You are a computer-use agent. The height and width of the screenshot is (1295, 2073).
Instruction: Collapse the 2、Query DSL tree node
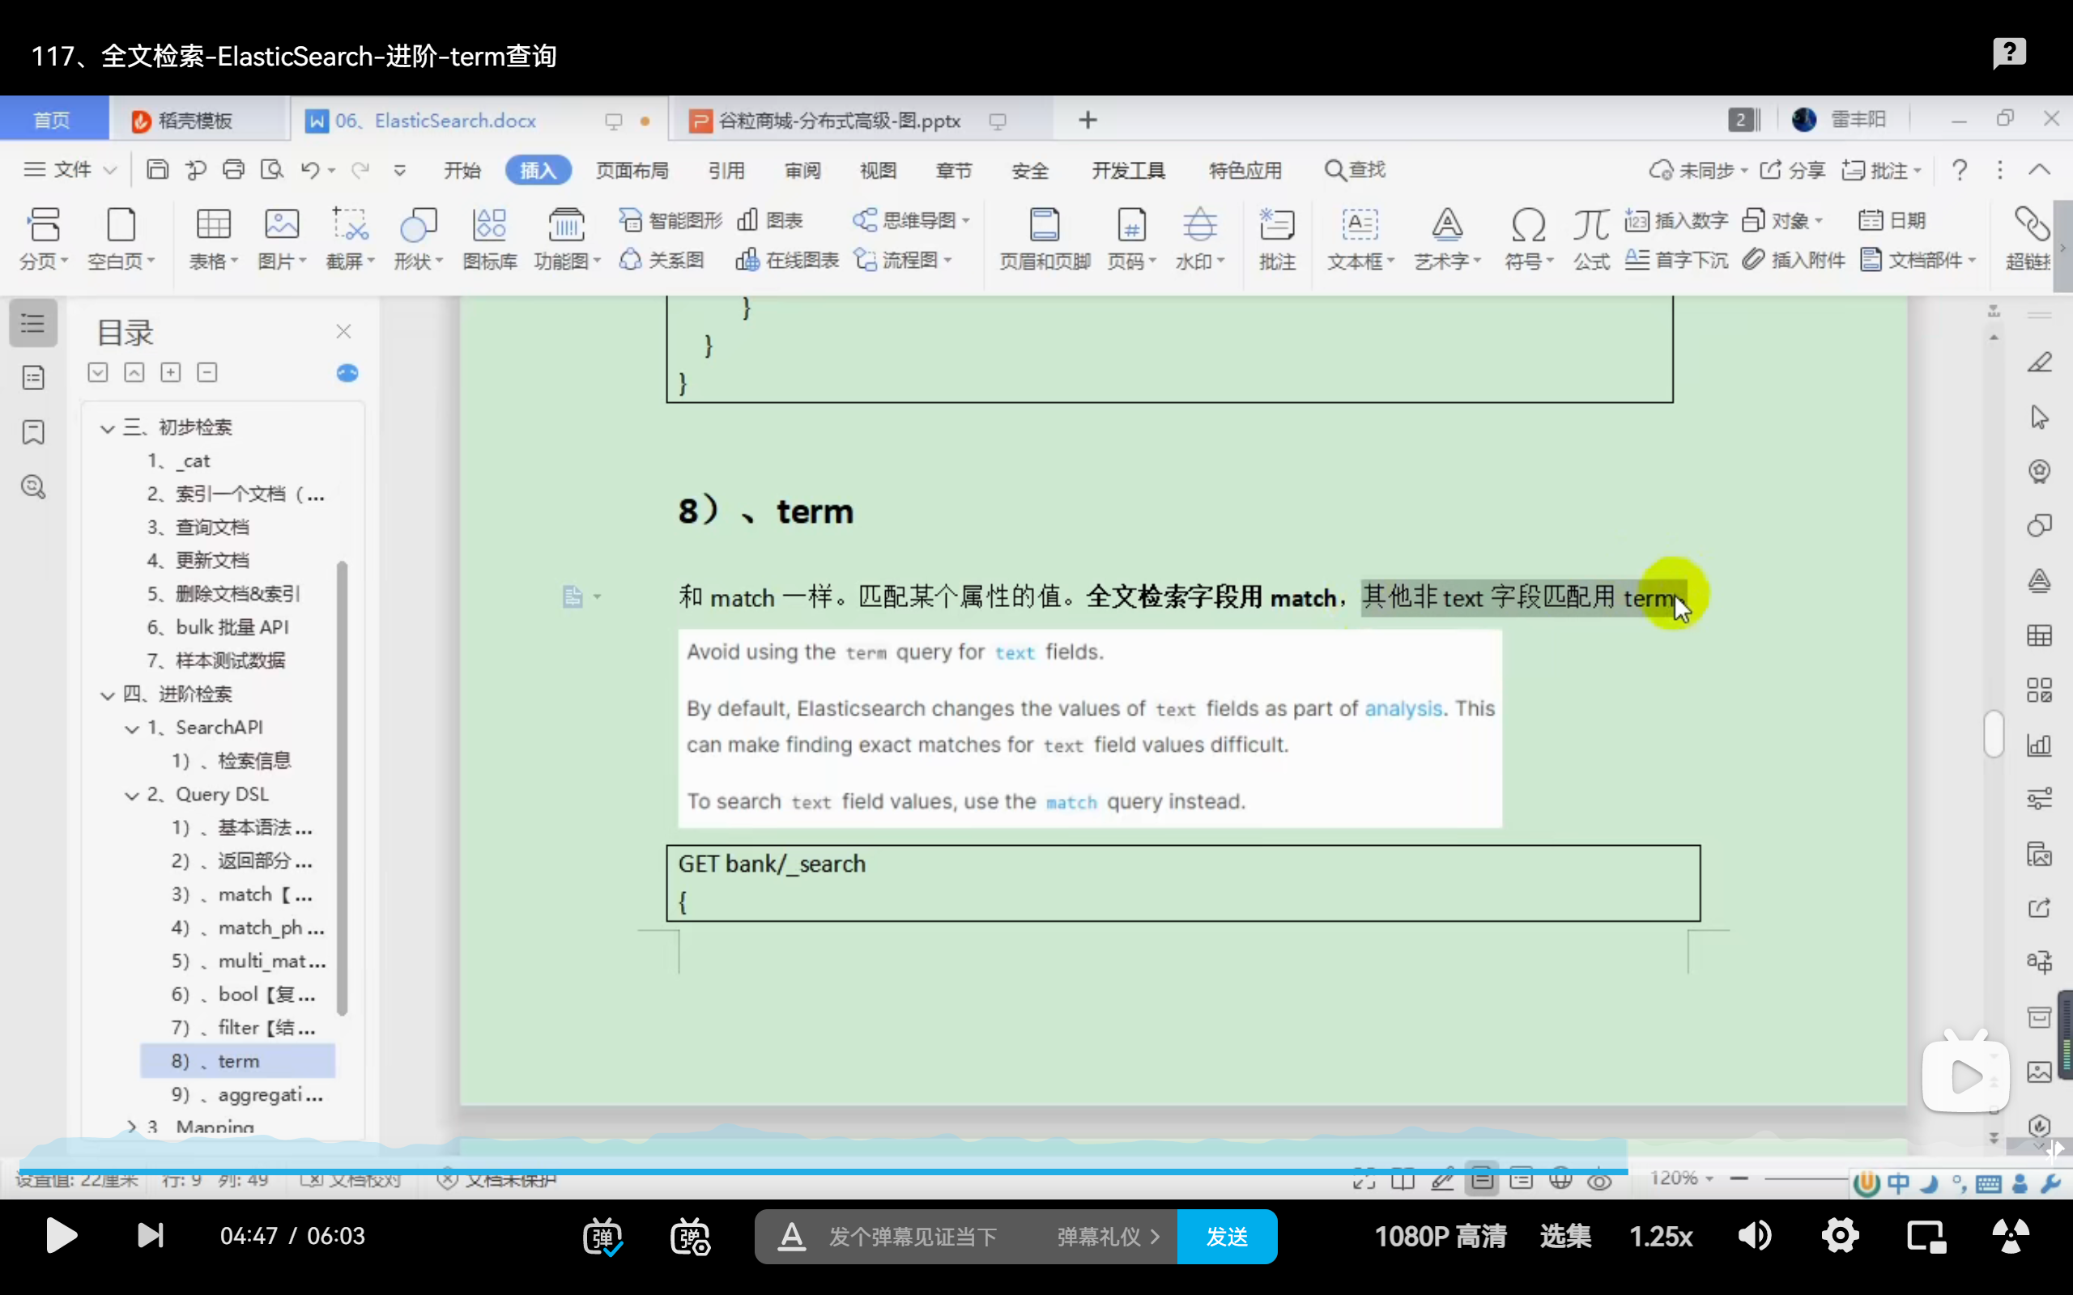[132, 796]
